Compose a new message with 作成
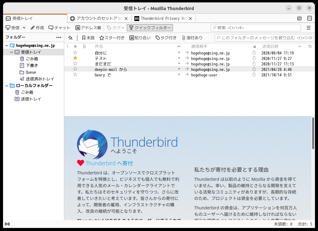The width and height of the screenshot is (318, 231). pyautogui.click(x=37, y=28)
